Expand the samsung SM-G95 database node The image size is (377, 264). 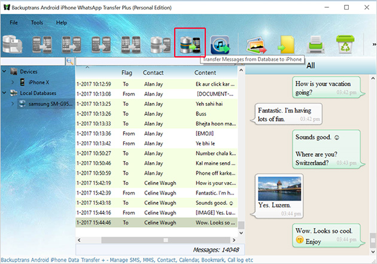tap(13, 104)
